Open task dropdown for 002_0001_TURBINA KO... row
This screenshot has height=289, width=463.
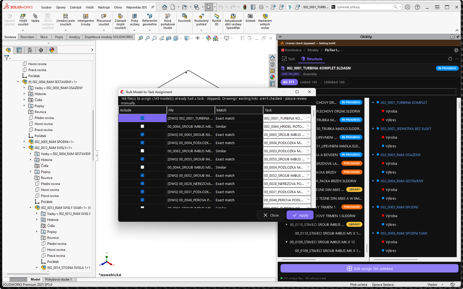point(308,118)
